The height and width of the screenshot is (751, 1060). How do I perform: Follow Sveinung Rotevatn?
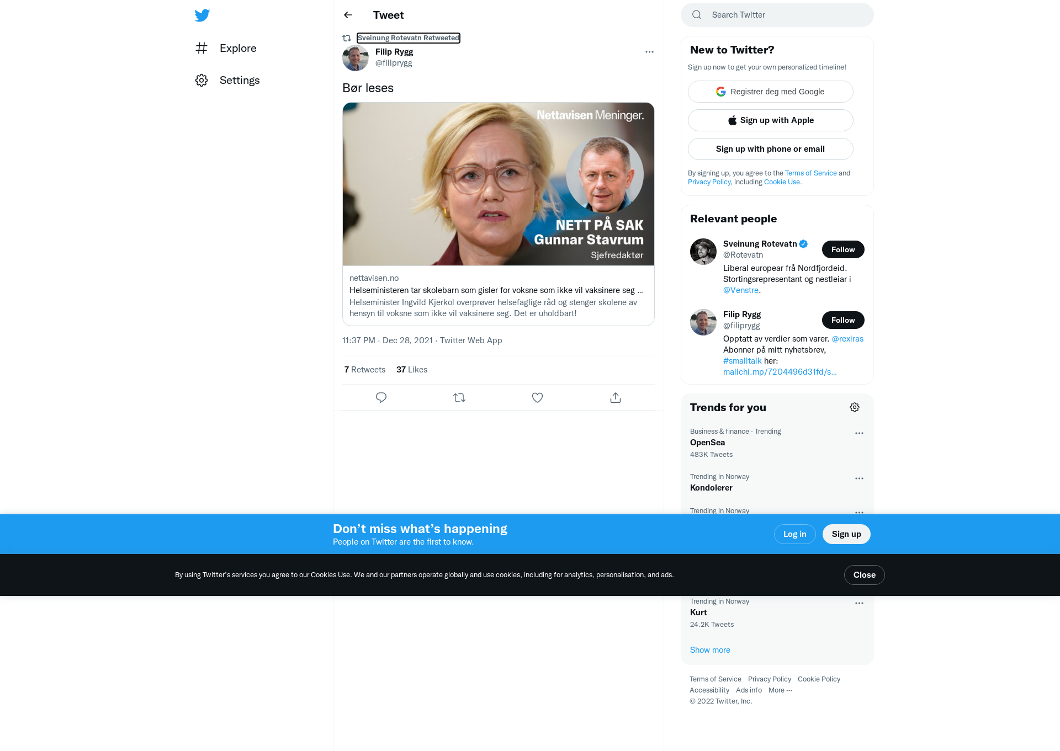pos(843,249)
